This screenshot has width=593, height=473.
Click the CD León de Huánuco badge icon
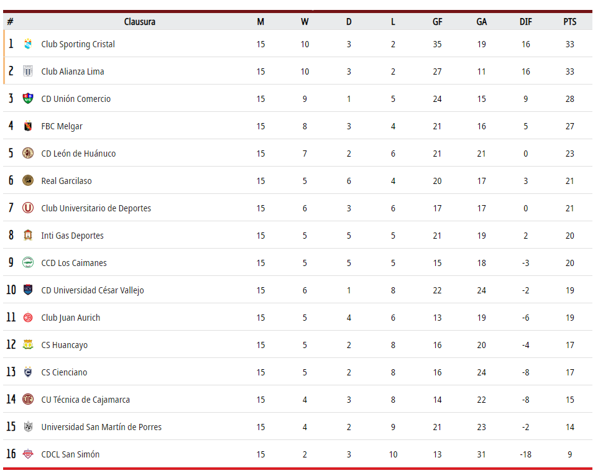pyautogui.click(x=28, y=153)
